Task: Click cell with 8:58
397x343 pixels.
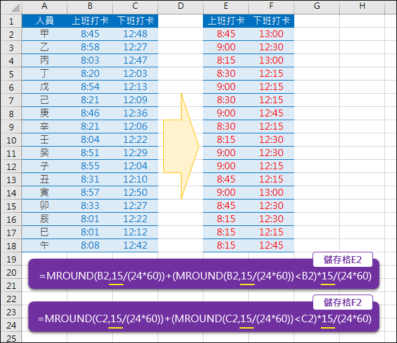Action: [90, 47]
